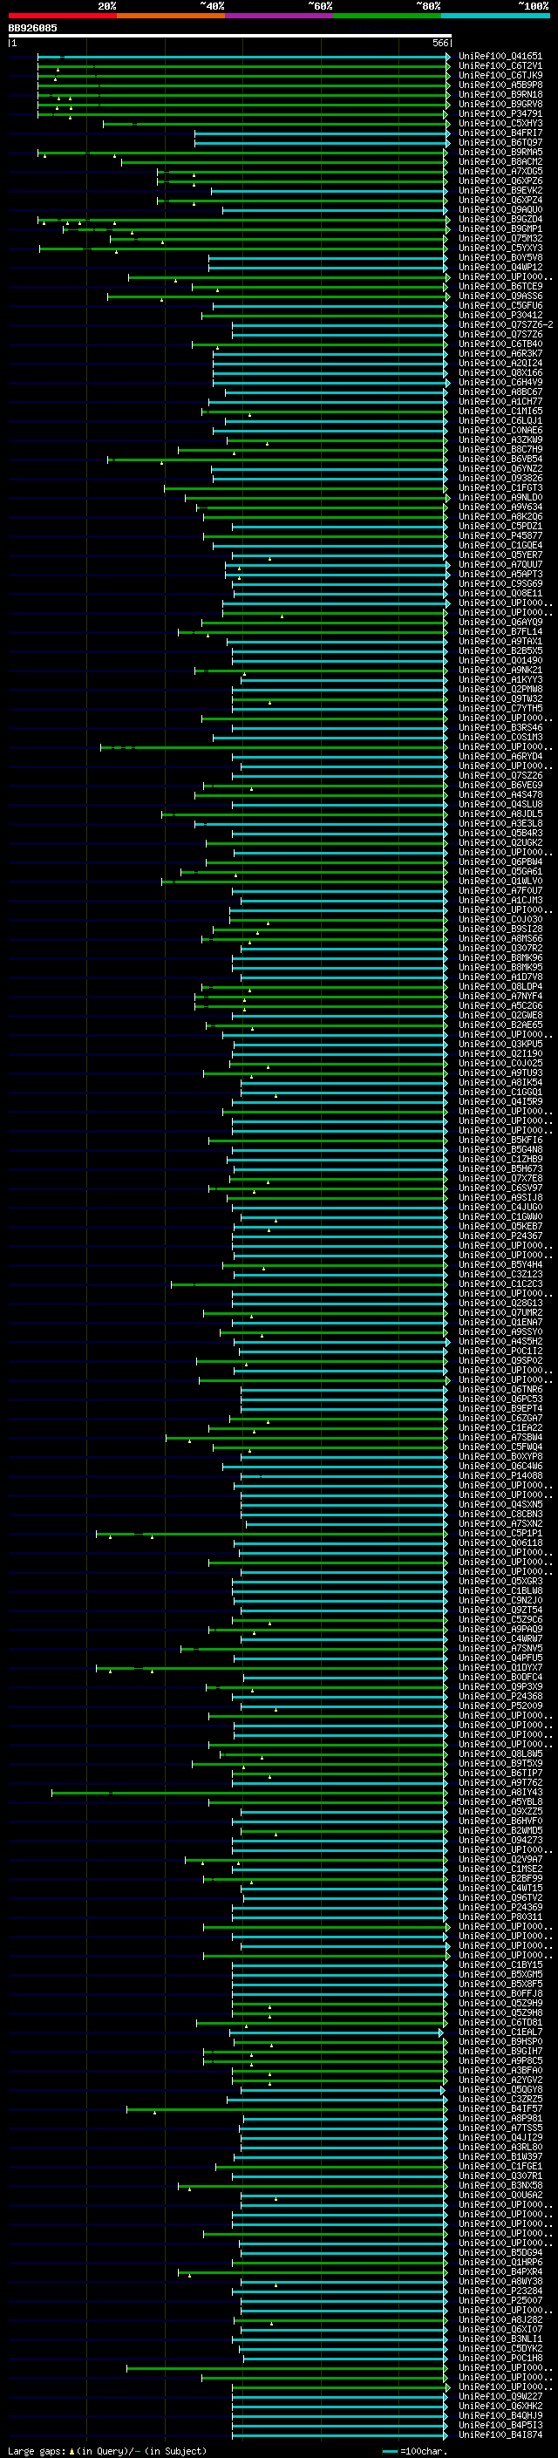Open hit UniRef100_B9RN18

coord(500,94)
